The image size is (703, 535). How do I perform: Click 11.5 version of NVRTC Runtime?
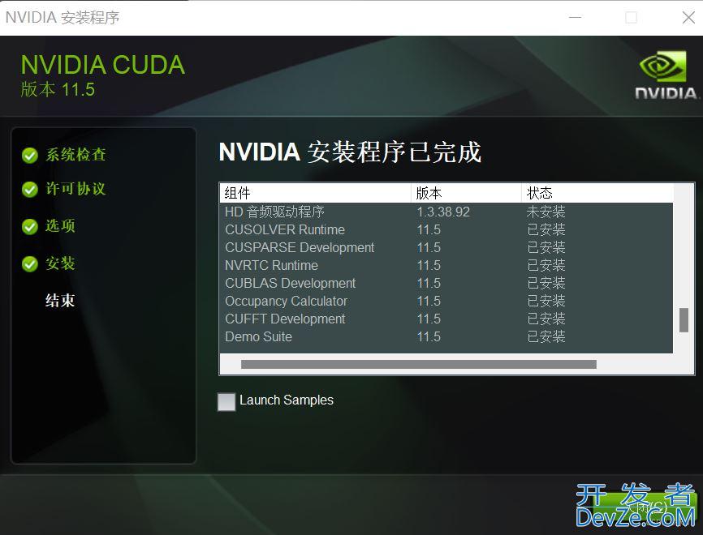[429, 266]
